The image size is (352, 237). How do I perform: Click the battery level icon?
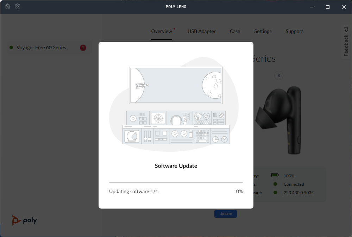click(x=275, y=176)
